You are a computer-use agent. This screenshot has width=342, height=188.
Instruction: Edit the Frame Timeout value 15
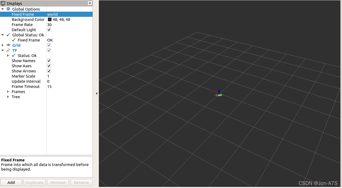[x=49, y=86]
